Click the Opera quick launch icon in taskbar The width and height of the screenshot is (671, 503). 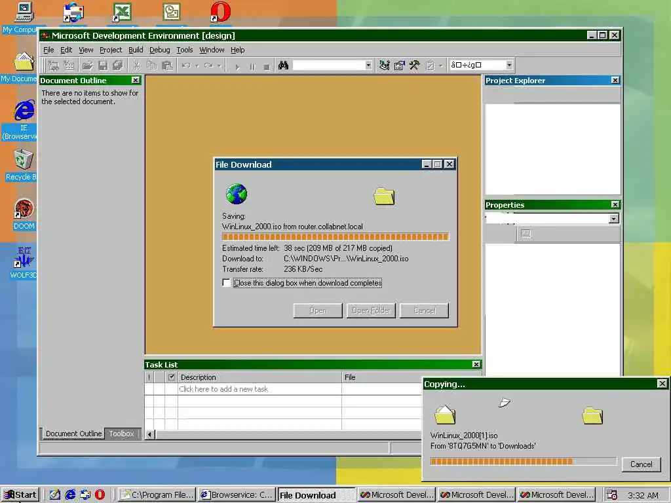(x=100, y=494)
